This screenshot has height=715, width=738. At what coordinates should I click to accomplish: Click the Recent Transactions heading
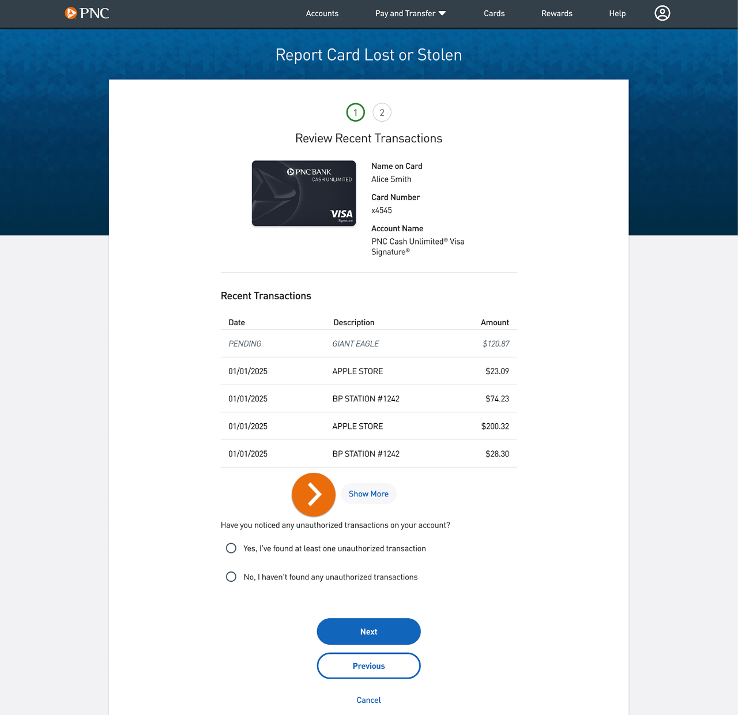(x=266, y=296)
